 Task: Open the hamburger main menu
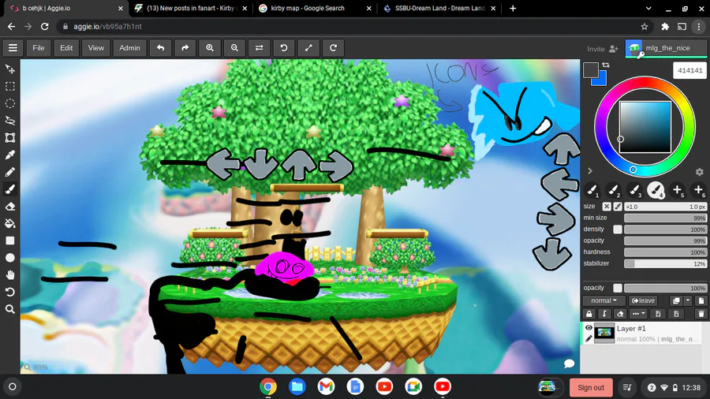pos(13,48)
